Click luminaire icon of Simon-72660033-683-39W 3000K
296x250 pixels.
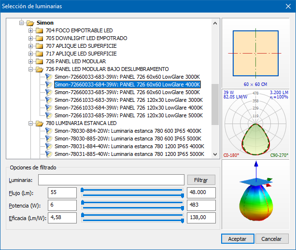point(49,77)
